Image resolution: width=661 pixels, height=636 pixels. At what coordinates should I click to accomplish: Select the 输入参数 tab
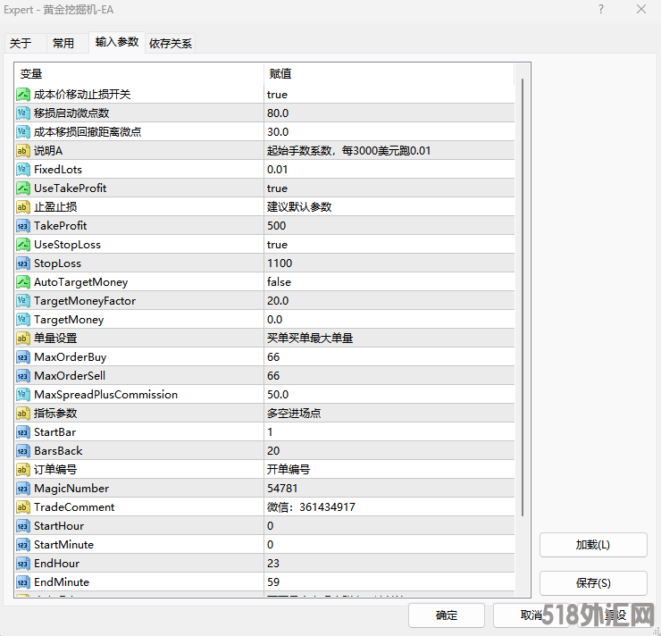(x=117, y=42)
